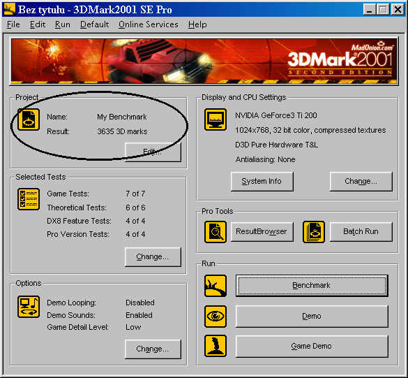Click the 'Pro Version Tests:' label

pyautogui.click(x=78, y=234)
